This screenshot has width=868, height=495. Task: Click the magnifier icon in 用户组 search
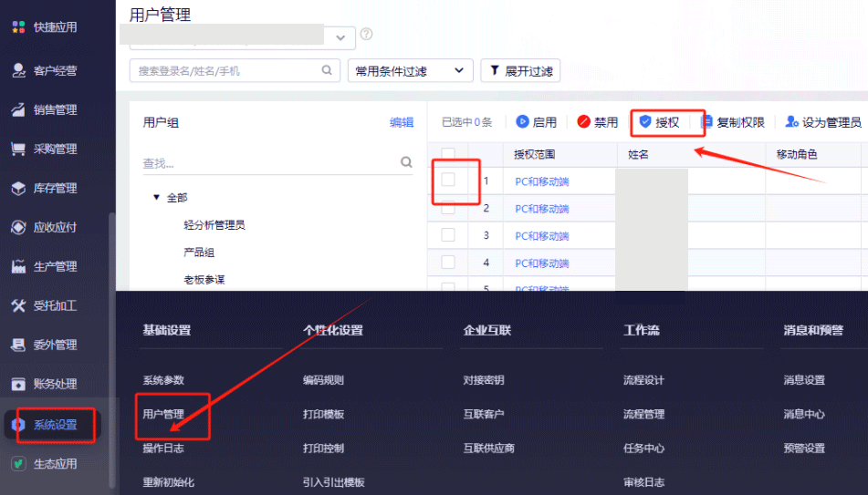406,162
